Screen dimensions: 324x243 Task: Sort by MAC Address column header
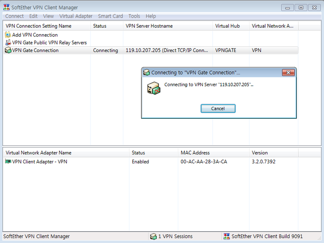coord(214,153)
